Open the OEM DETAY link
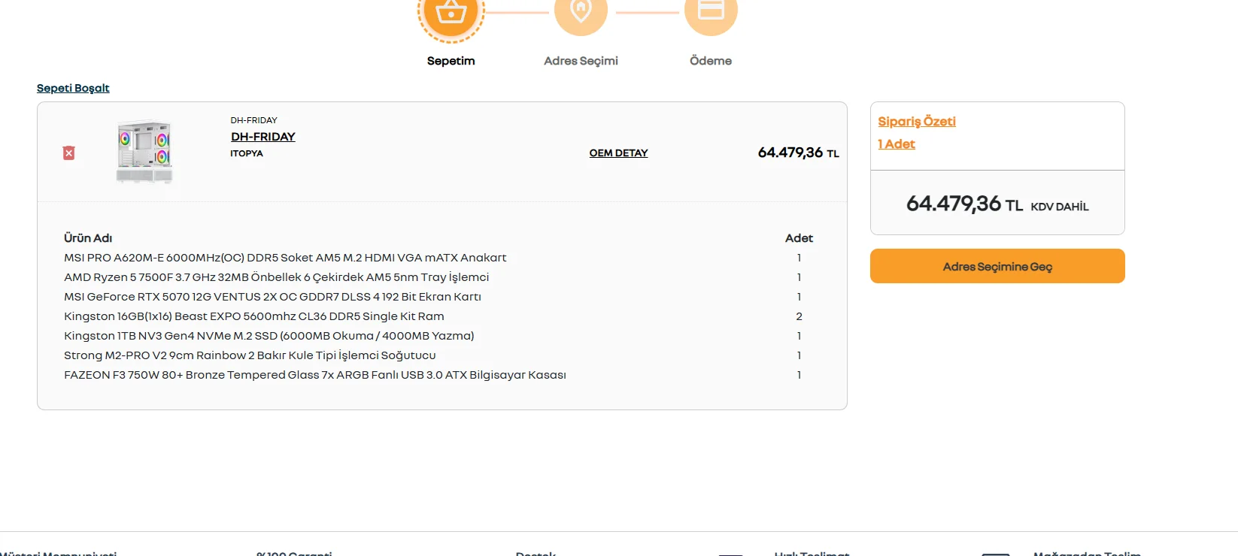 (x=618, y=153)
